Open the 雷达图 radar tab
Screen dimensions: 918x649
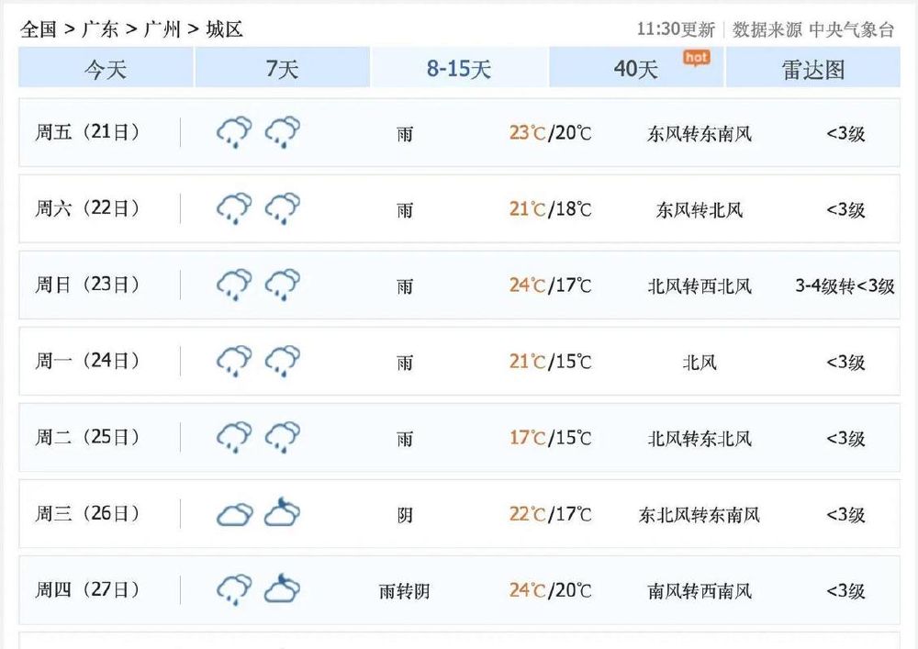click(813, 68)
